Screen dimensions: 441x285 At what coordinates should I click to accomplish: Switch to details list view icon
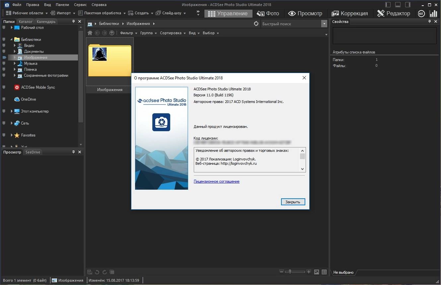pos(324,272)
